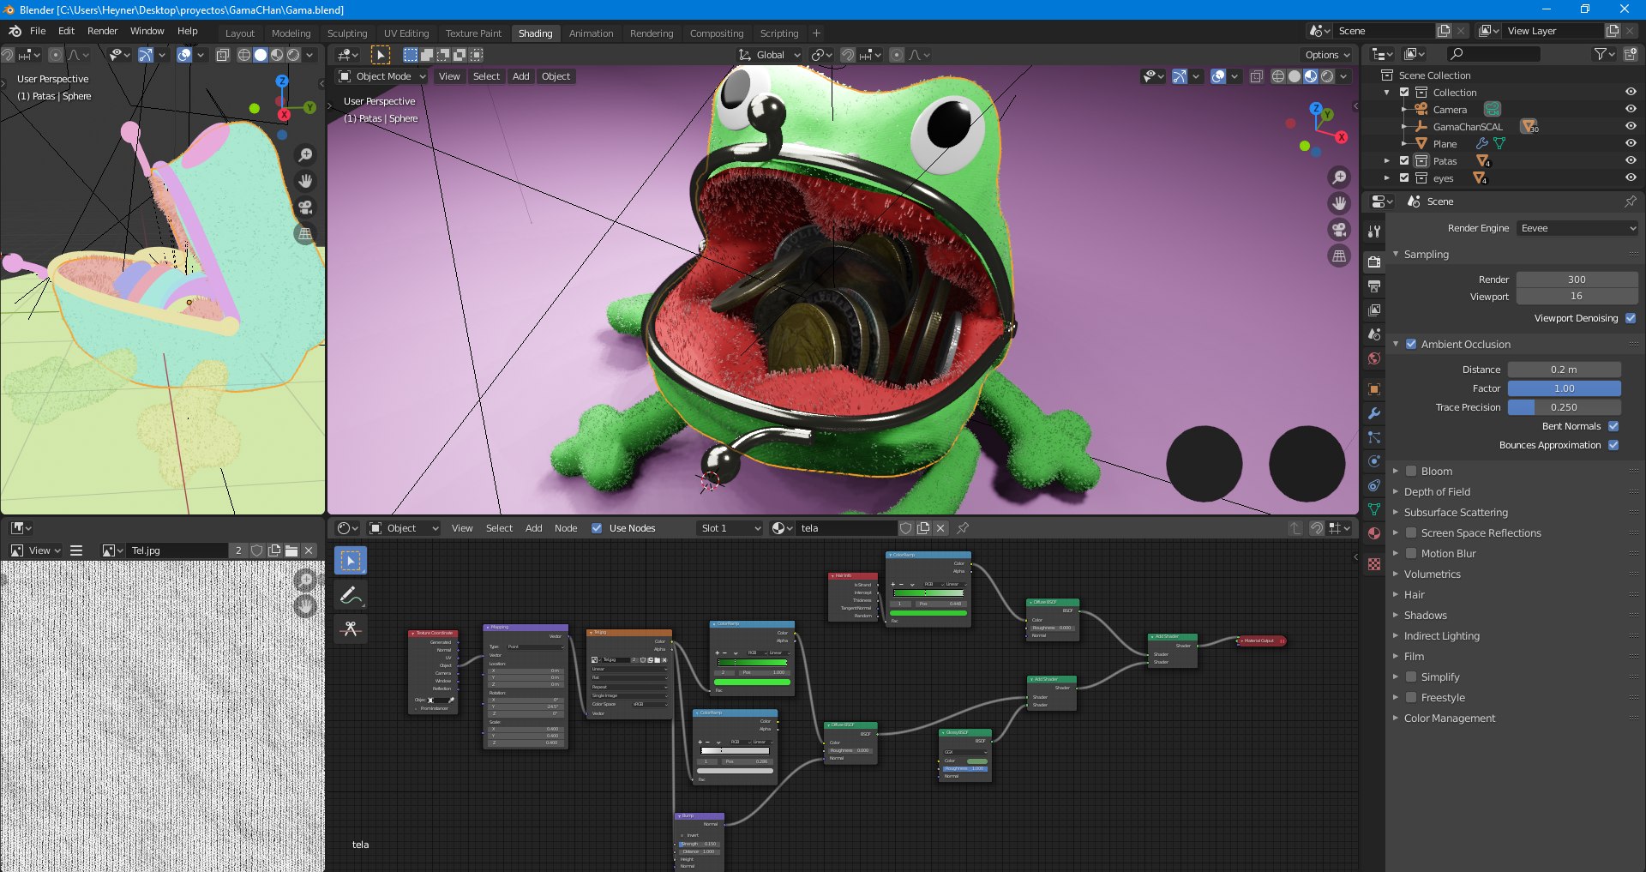Viewport: 1646px width, 872px height.
Task: Click the pan hand icon in viewport
Action: [1339, 203]
